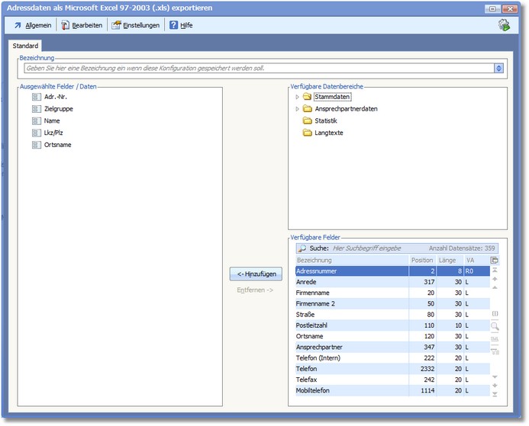Jump to first record using the top arrow

pos(495,271)
